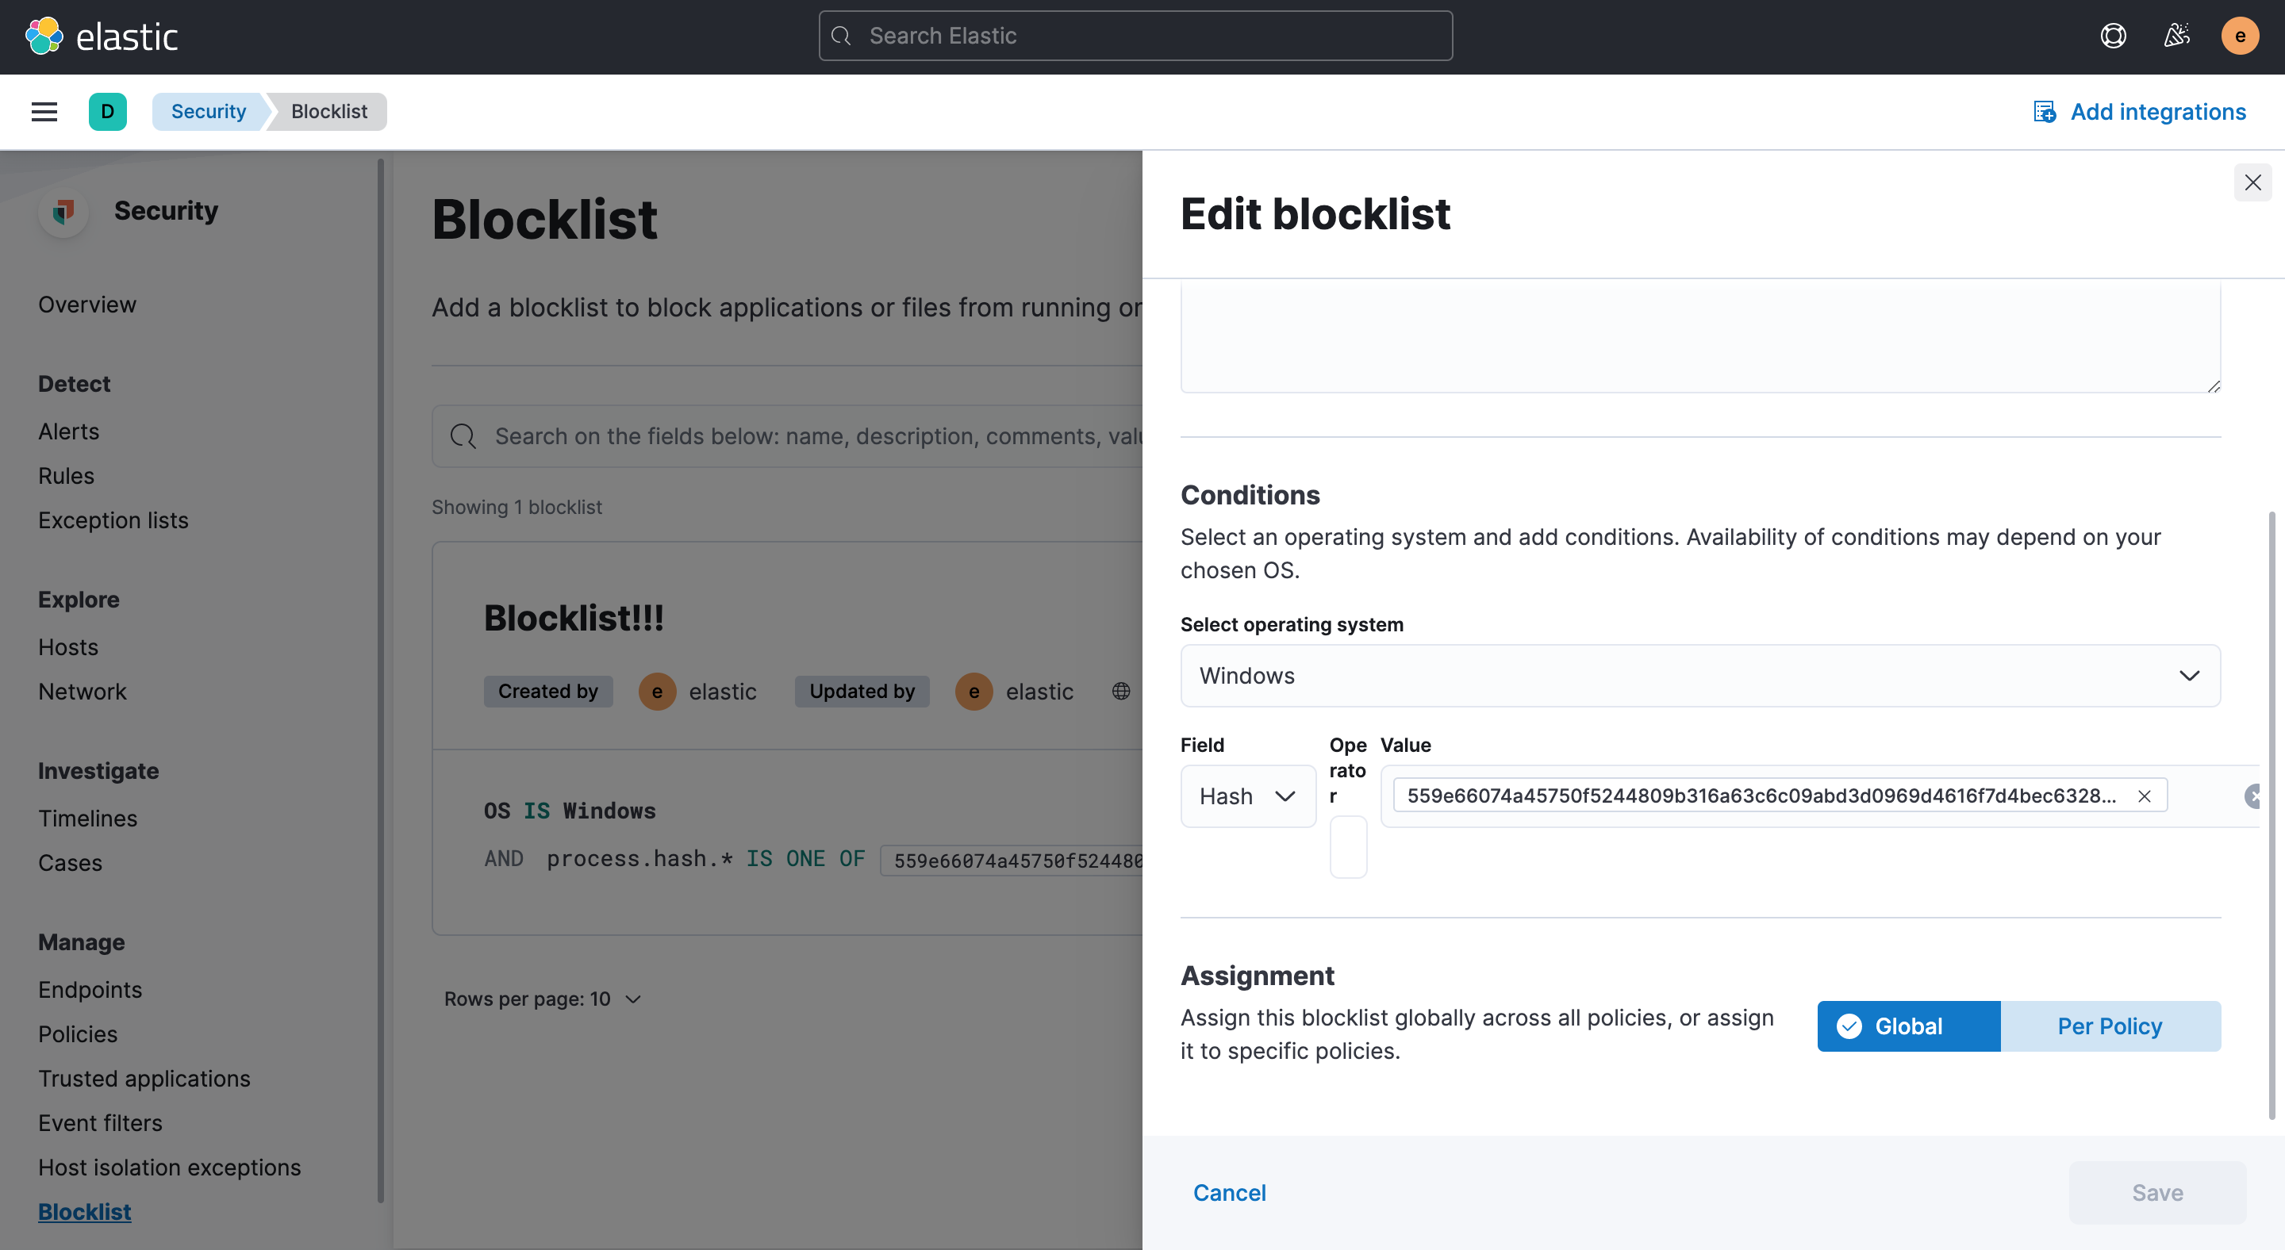This screenshot has height=1250, width=2285.
Task: Clear all values in Value field
Action: click(2253, 796)
